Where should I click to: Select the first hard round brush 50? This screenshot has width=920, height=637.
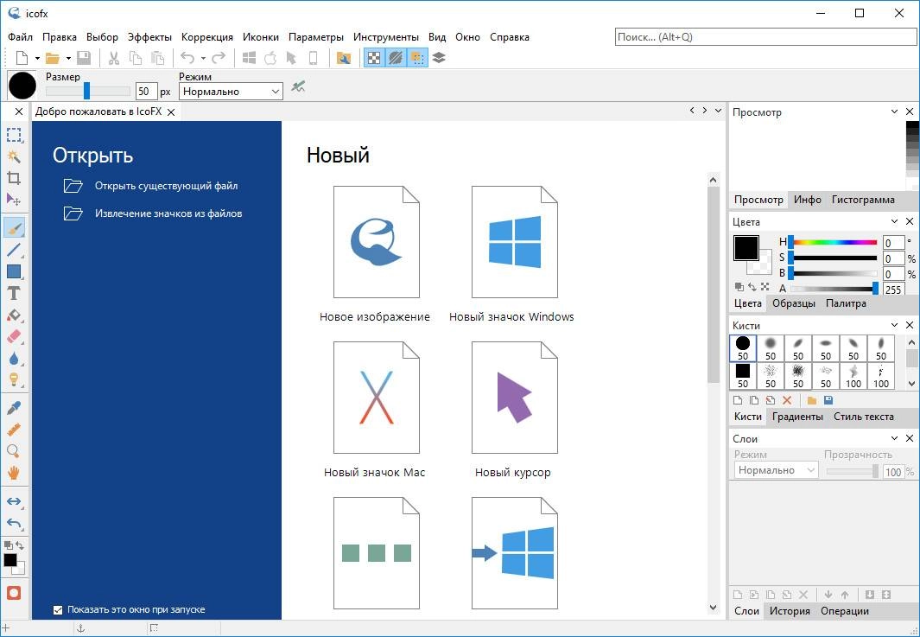coord(743,348)
